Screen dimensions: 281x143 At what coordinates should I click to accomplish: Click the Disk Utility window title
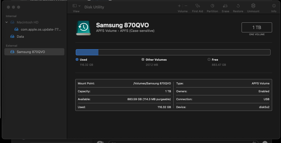(94, 7)
